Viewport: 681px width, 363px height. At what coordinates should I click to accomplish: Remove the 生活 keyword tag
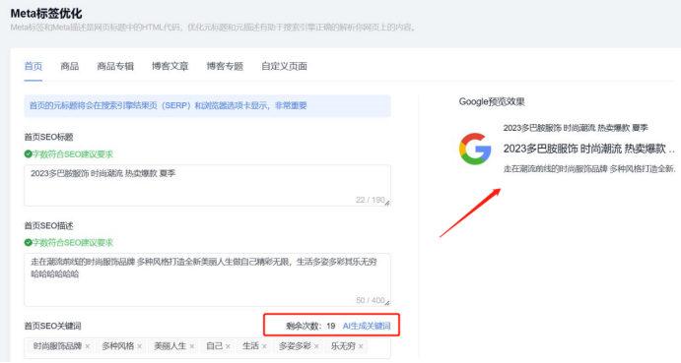click(264, 346)
